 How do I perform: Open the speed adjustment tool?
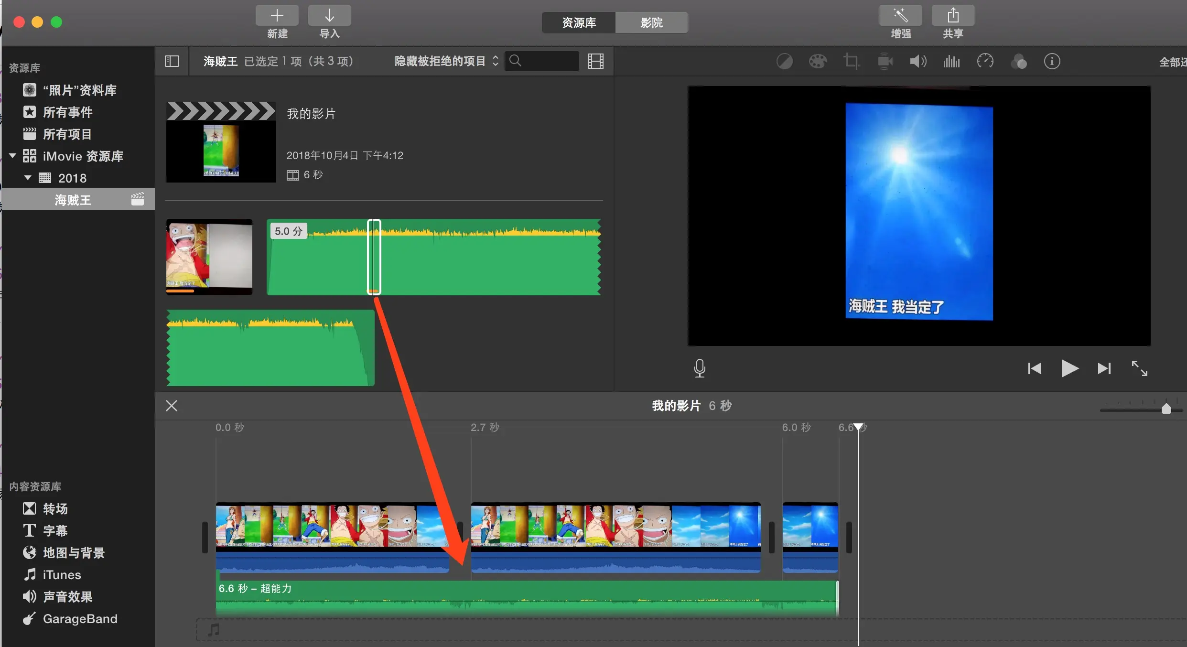coord(985,61)
